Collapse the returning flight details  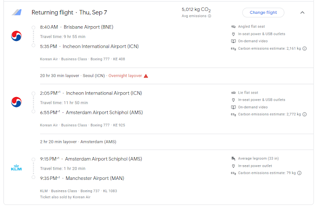pos(302,12)
